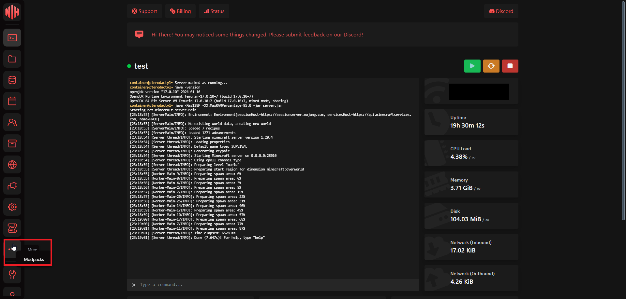Open the Schedules calendar icon
Viewport: 626px width, 299px height.
click(12, 101)
